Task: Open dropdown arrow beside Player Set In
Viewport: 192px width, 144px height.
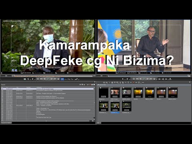Action: [30, 80]
